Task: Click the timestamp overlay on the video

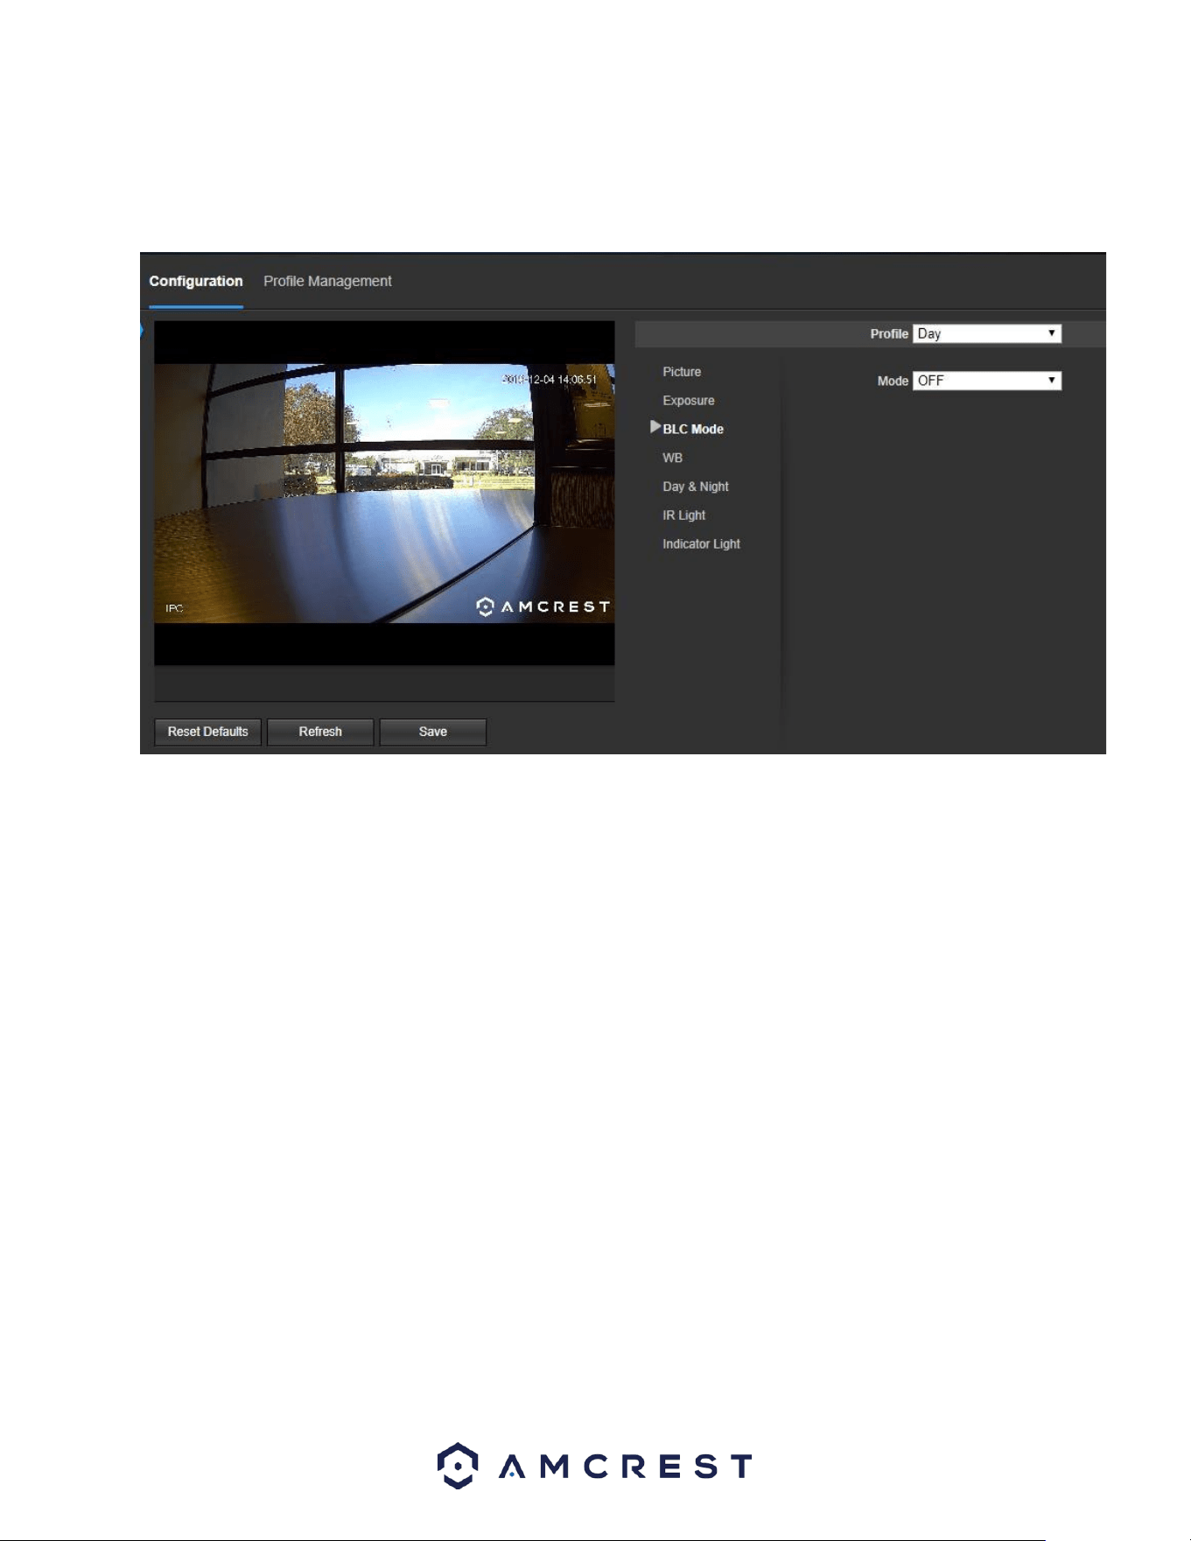Action: tap(550, 379)
